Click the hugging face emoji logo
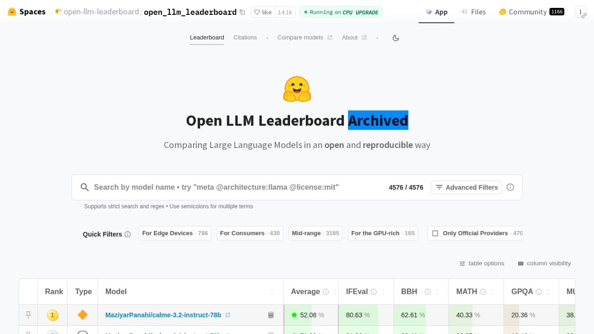594x334 pixels. pyautogui.click(x=297, y=90)
